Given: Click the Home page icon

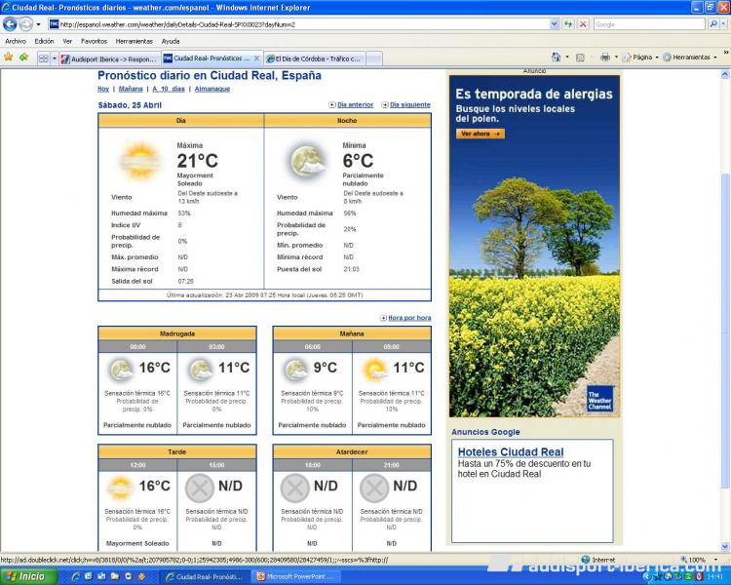Looking at the screenshot, I should (557, 58).
